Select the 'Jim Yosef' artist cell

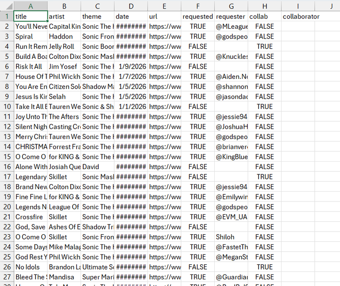[64, 66]
